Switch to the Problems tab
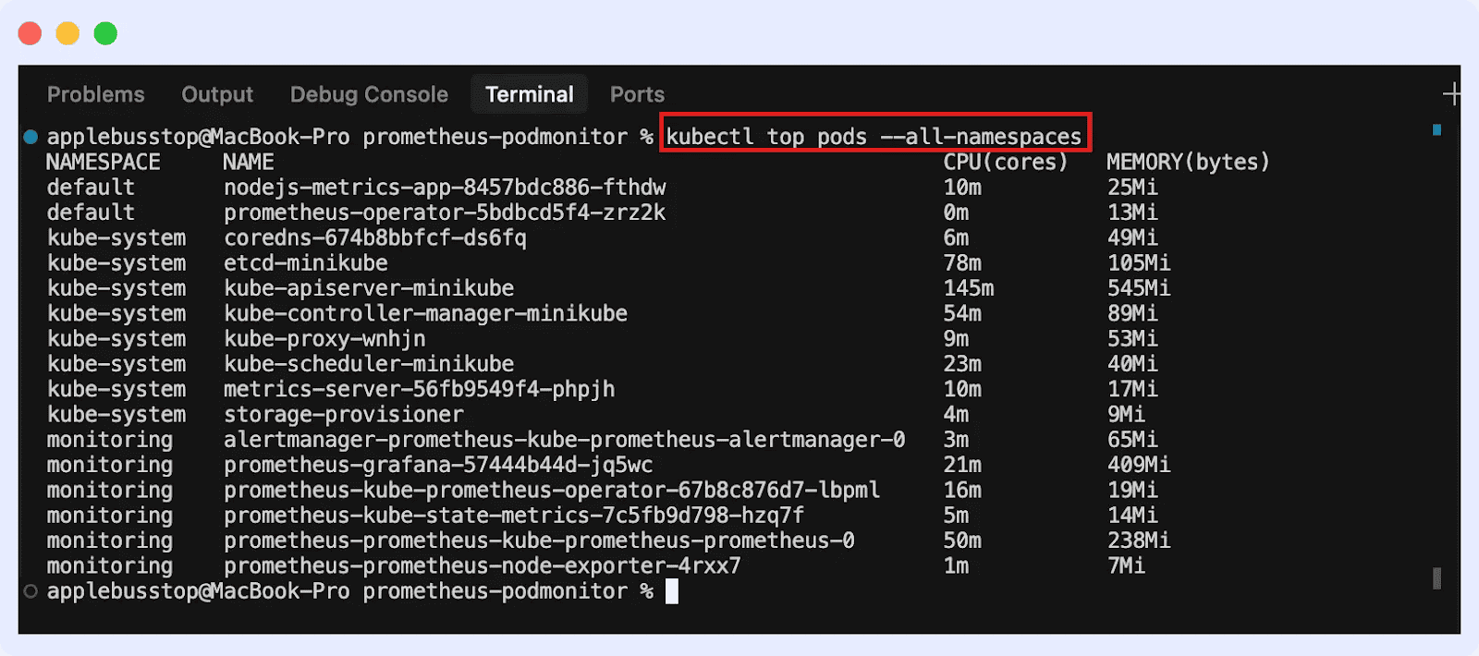The height and width of the screenshot is (656, 1479). [95, 93]
